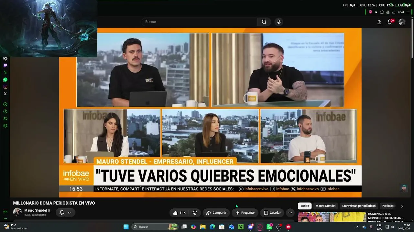The height and width of the screenshot is (232, 414).
Task: Open Twitch in the browser sidebar
Action: click(x=5, y=65)
